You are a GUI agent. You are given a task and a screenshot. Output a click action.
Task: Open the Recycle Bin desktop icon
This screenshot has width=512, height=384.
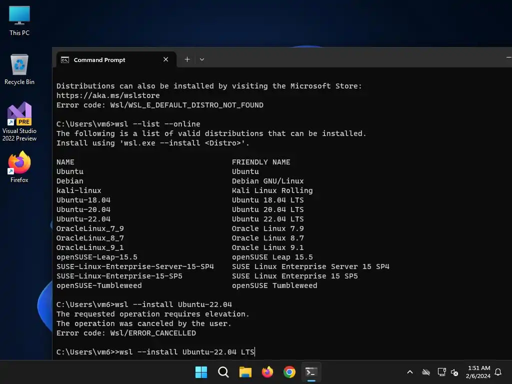click(x=19, y=69)
